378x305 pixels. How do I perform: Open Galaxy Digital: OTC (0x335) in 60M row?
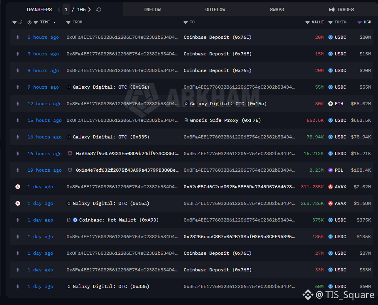[x=111, y=287]
